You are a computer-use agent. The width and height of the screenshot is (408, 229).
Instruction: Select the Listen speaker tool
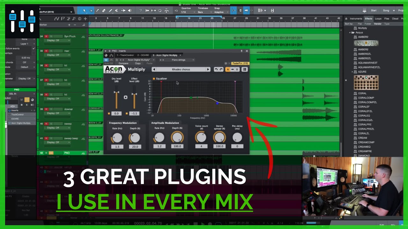pyautogui.click(x=130, y=10)
